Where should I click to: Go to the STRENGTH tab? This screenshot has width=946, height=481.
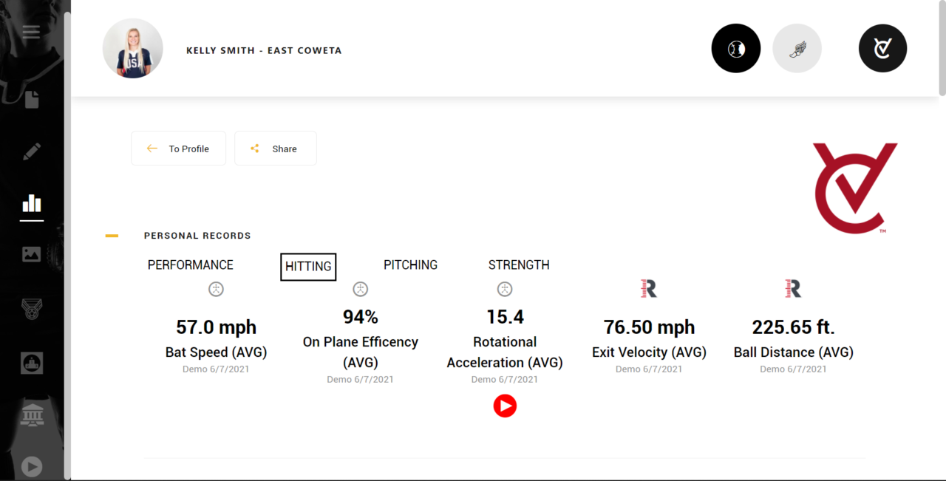(x=519, y=265)
